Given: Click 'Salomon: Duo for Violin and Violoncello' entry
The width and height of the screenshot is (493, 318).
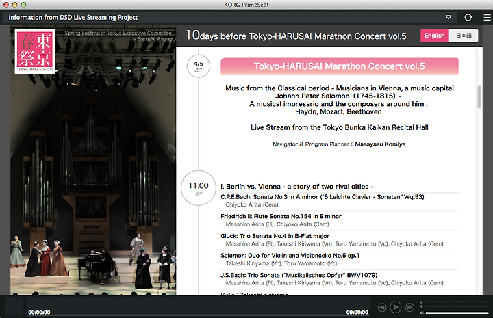Looking at the screenshot, I should click(x=290, y=256).
